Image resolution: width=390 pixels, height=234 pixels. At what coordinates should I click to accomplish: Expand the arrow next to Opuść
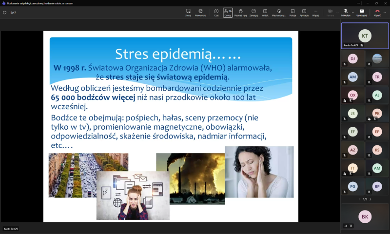pyautogui.click(x=385, y=12)
